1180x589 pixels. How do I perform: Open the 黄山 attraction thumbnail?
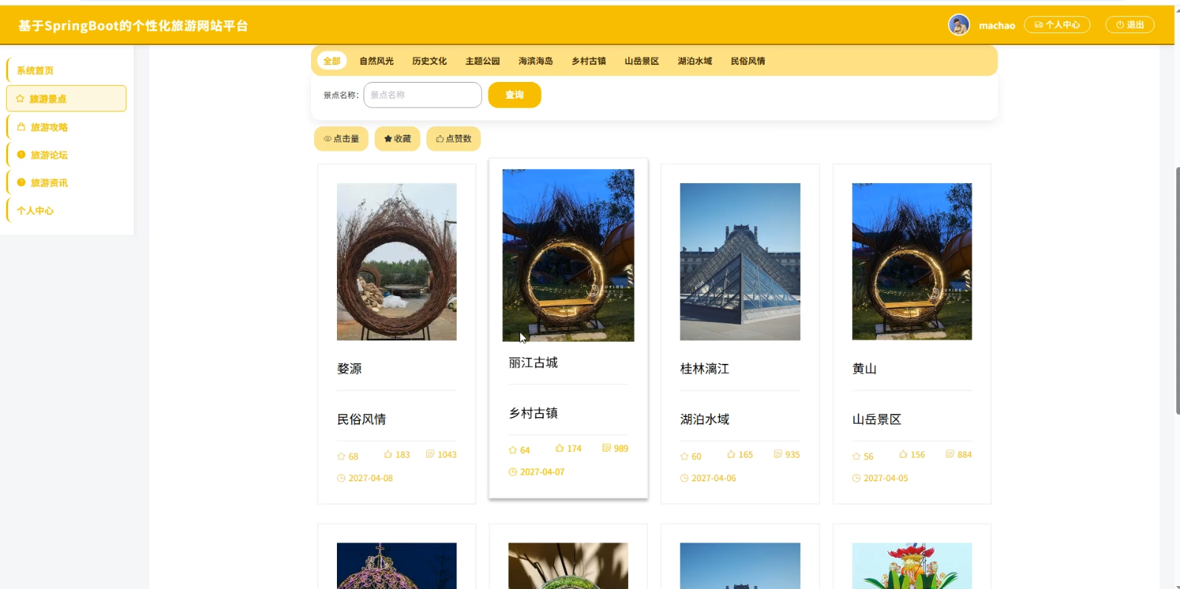[x=912, y=262]
